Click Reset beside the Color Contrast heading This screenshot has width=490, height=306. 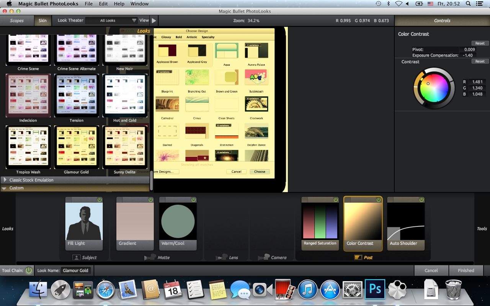[x=480, y=43]
